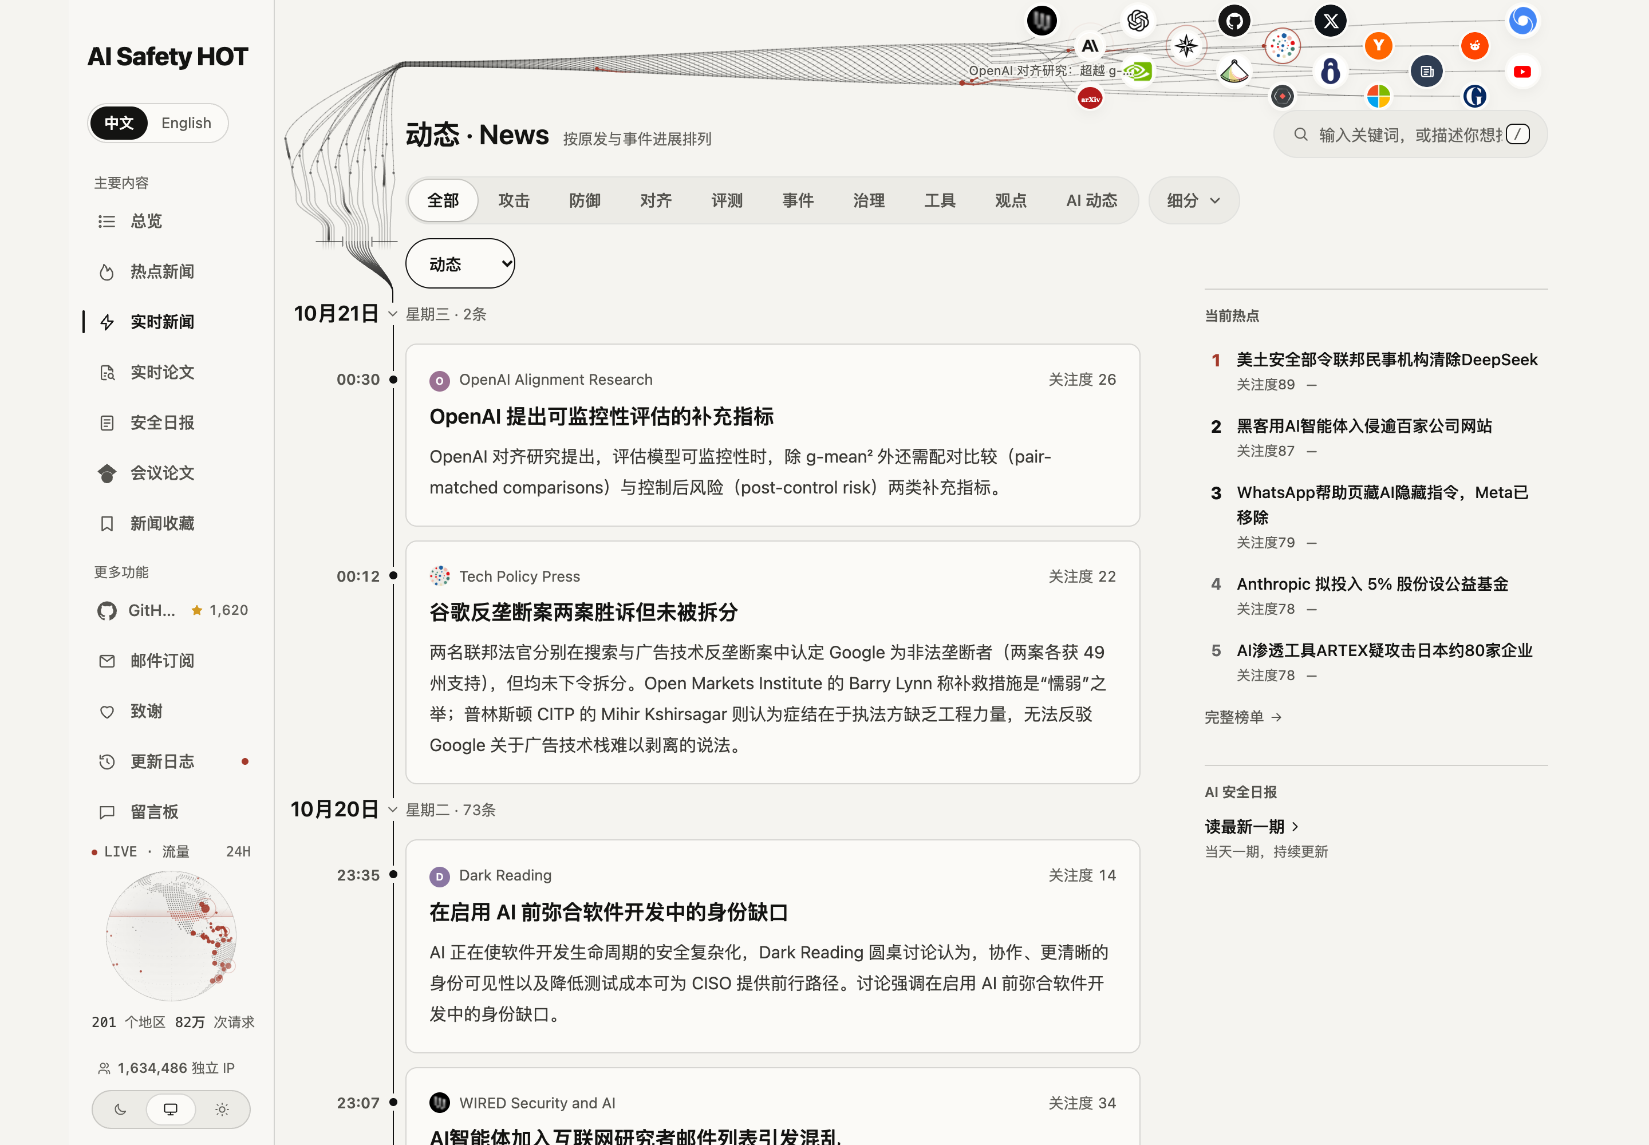1649x1145 pixels.
Task: Click the Reddit source icon
Action: (1474, 46)
